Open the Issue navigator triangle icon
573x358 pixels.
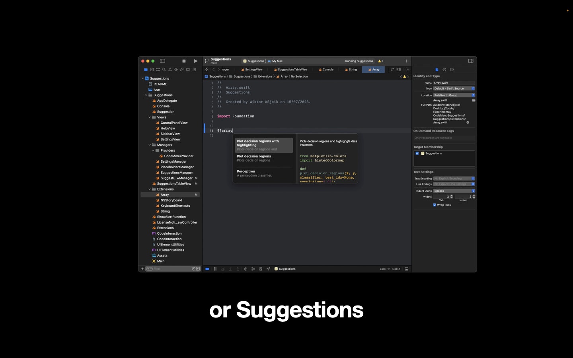170,70
